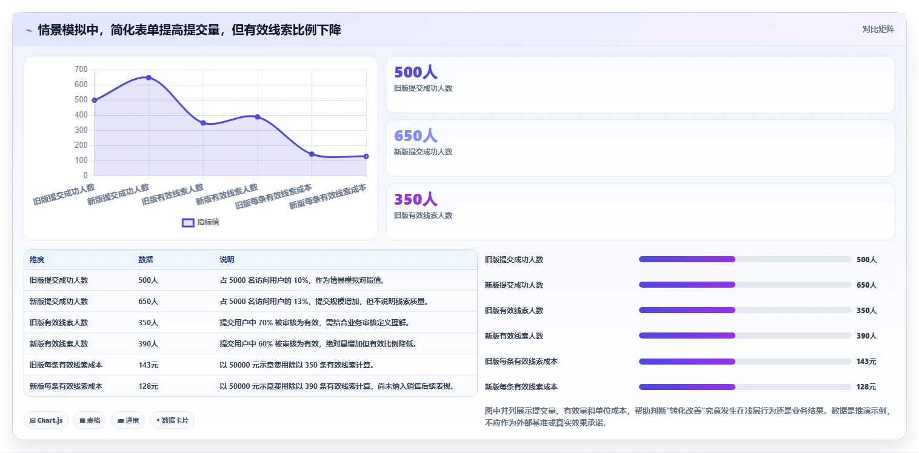Viewport: 919px width, 453px height.
Task: Click the 旧版提交成功人数 progress bar
Action: click(x=745, y=259)
